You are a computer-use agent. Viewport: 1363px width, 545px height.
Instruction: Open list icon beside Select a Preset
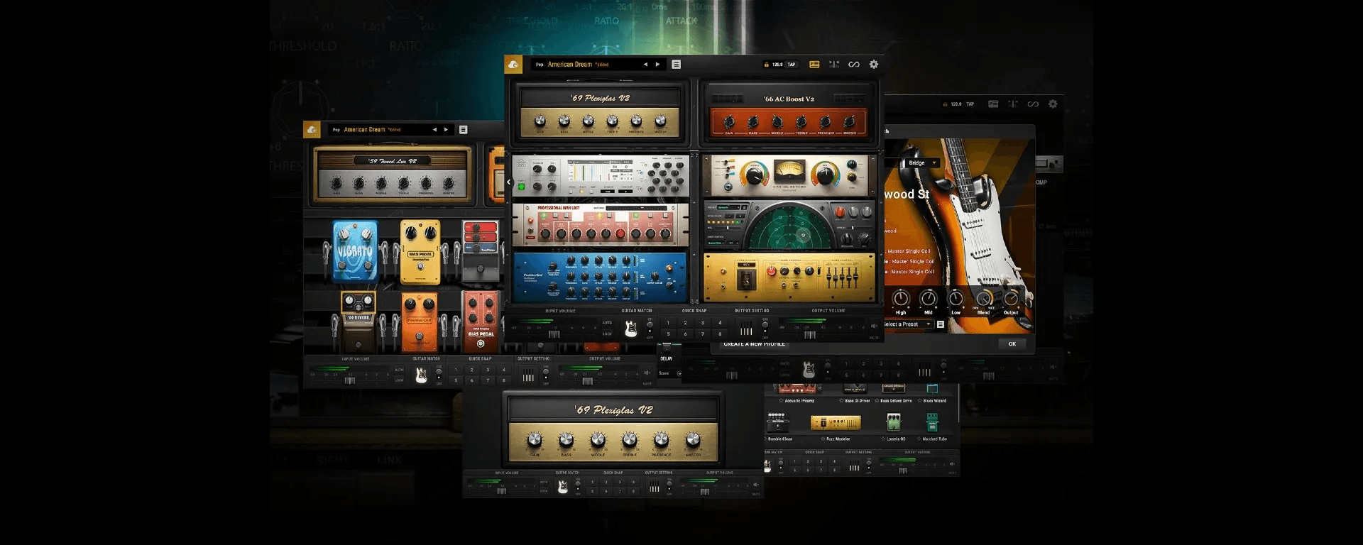(x=941, y=324)
